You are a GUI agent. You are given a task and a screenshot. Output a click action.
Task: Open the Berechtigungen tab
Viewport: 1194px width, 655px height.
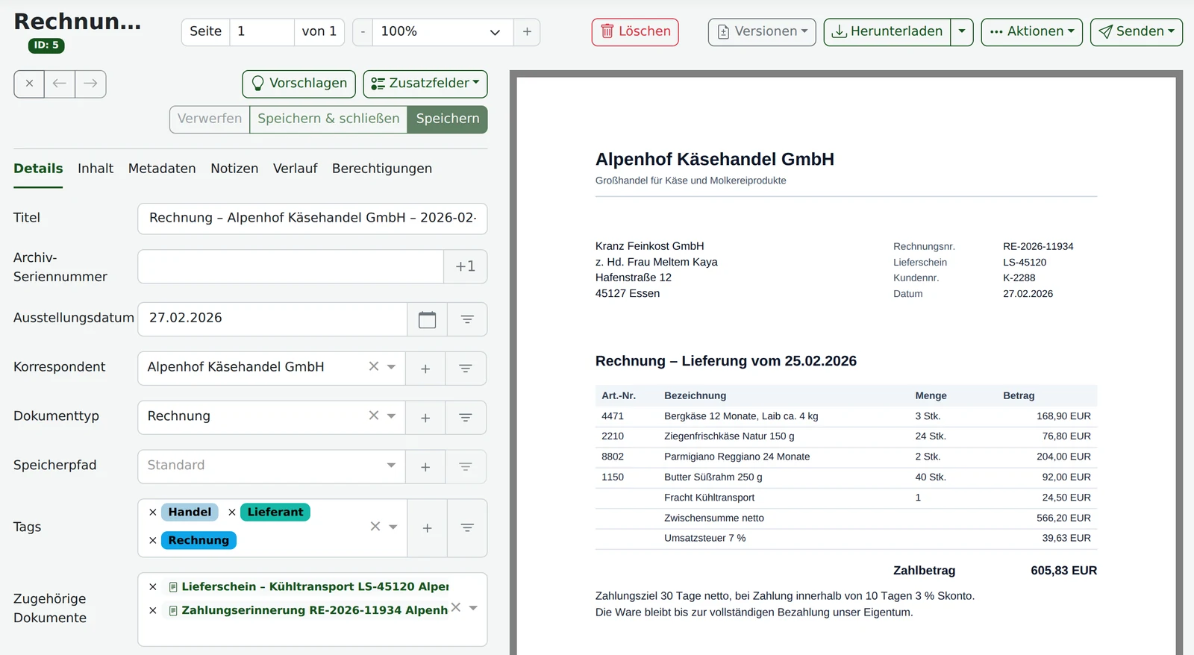382,169
